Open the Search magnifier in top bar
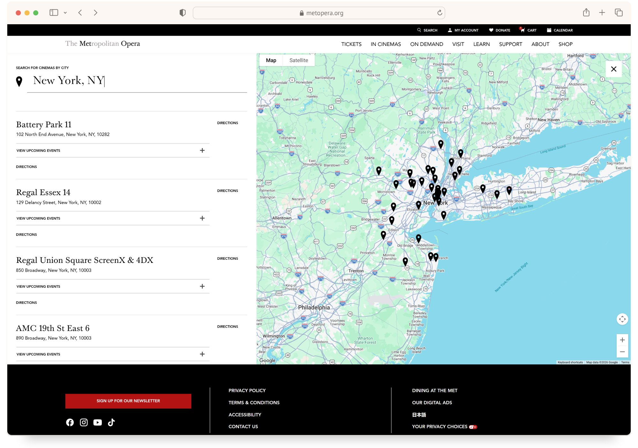This screenshot has width=638, height=448. (x=427, y=30)
